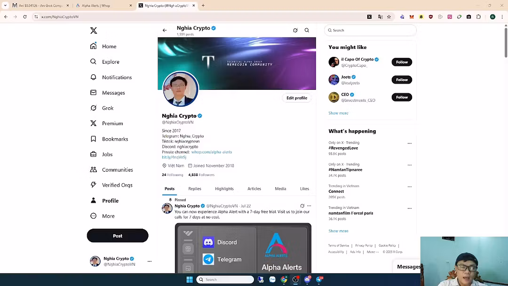
Task: Bookmark the page with the star icon
Action: pyautogui.click(x=389, y=16)
